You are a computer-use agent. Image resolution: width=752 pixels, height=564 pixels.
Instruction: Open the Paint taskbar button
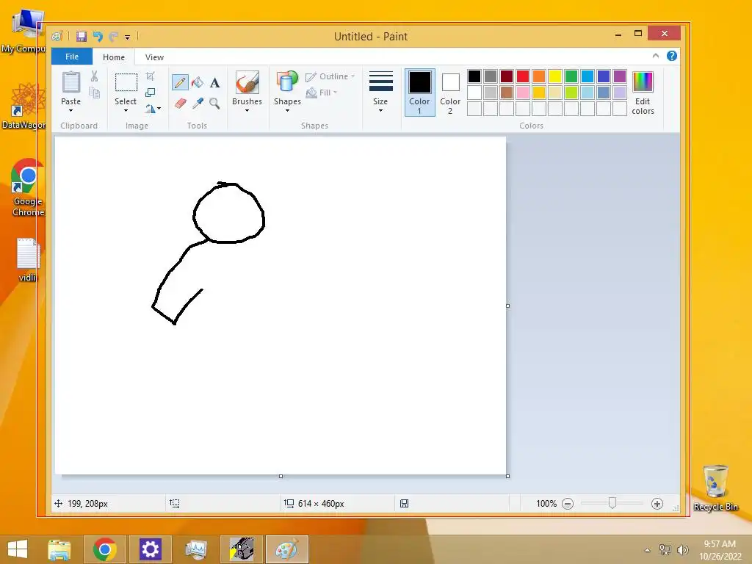pyautogui.click(x=287, y=549)
